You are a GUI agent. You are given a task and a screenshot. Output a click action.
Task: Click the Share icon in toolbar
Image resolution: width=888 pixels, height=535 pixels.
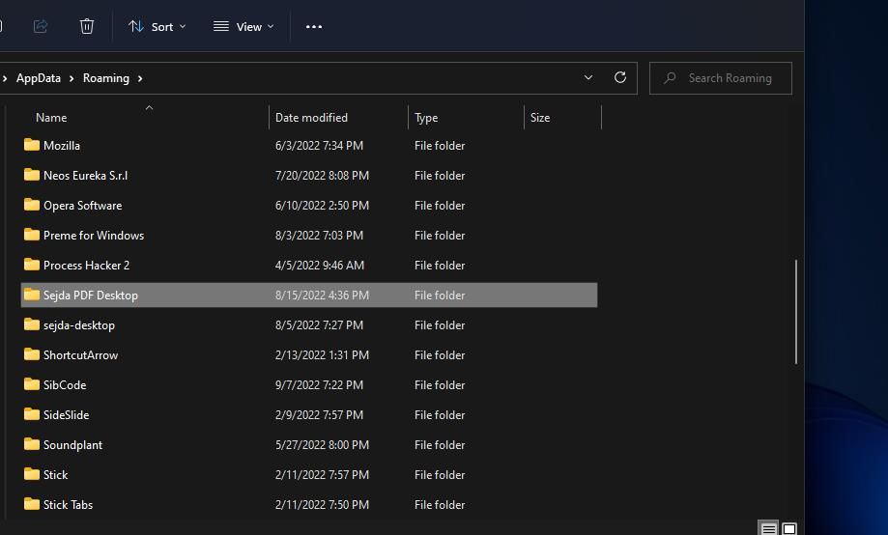point(41,26)
